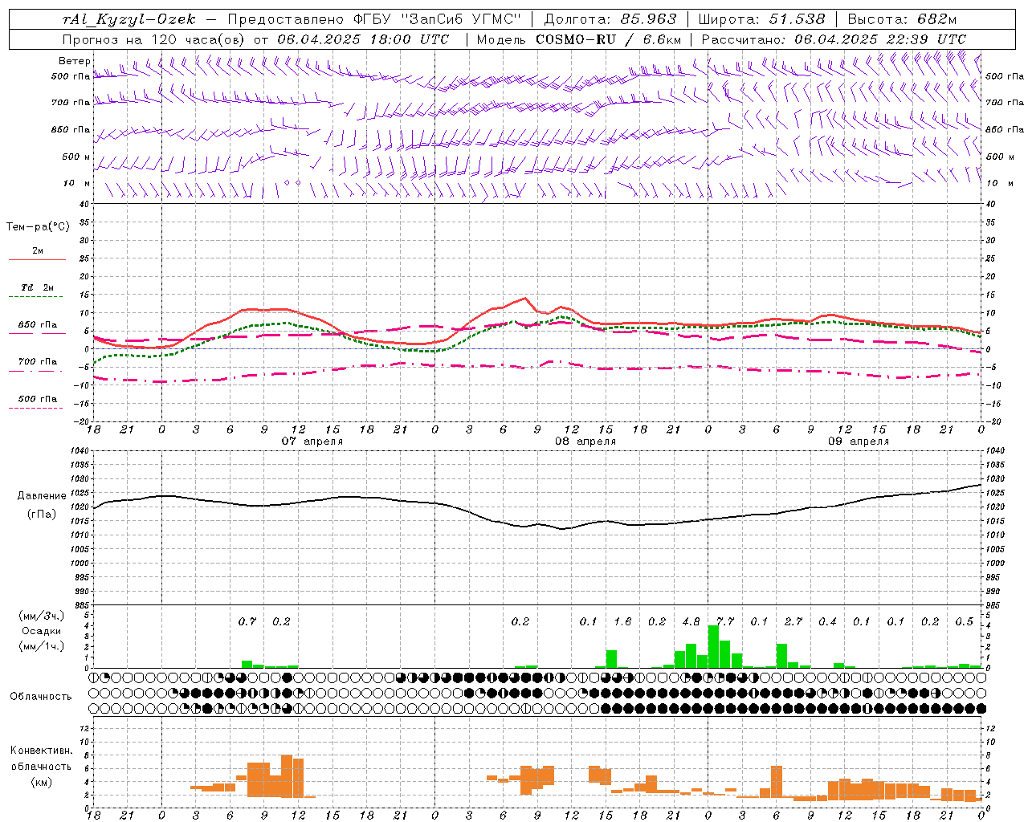Click the Осадки precipitation label
This screenshot has width=1028, height=822.
pyautogui.click(x=41, y=631)
